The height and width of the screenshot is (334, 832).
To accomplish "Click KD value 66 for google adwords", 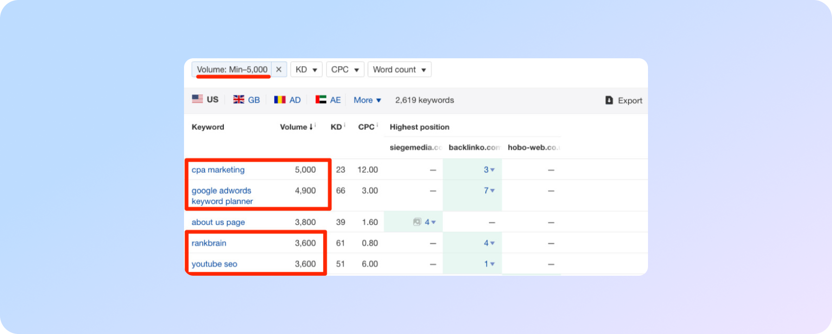I will pyautogui.click(x=341, y=191).
